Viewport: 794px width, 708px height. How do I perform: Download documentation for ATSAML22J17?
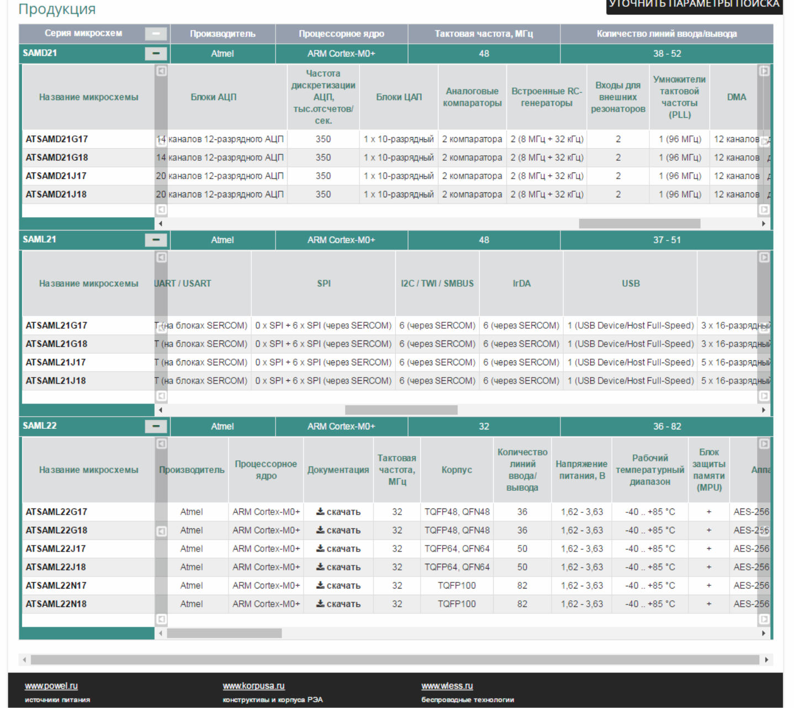coord(338,549)
